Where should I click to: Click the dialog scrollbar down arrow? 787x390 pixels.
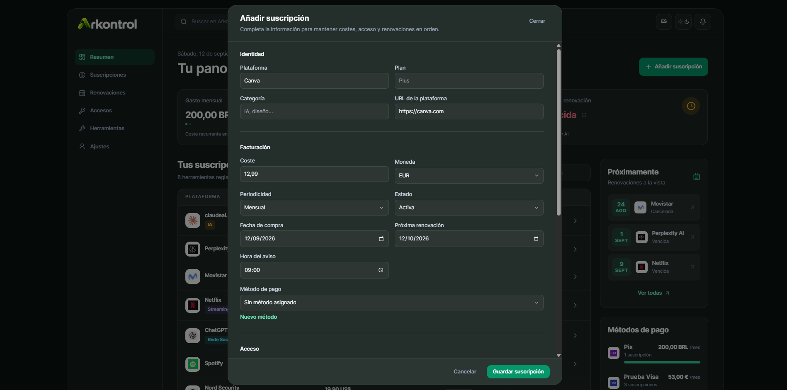[x=559, y=355]
